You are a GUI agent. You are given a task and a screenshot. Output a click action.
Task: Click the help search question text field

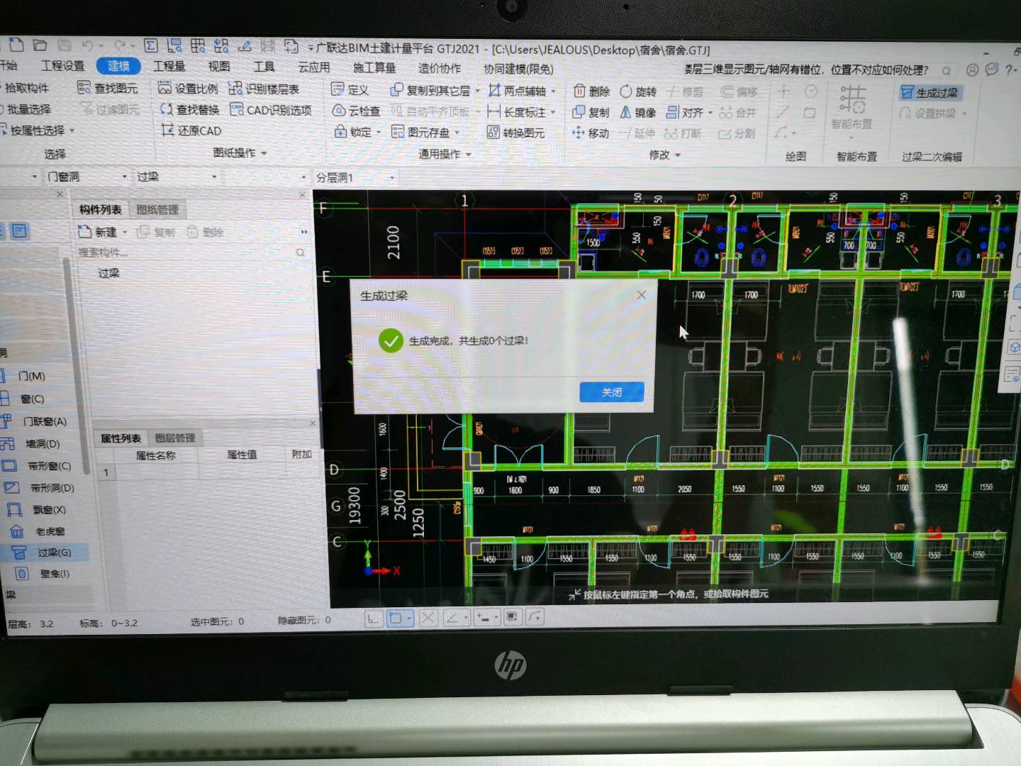tap(807, 70)
